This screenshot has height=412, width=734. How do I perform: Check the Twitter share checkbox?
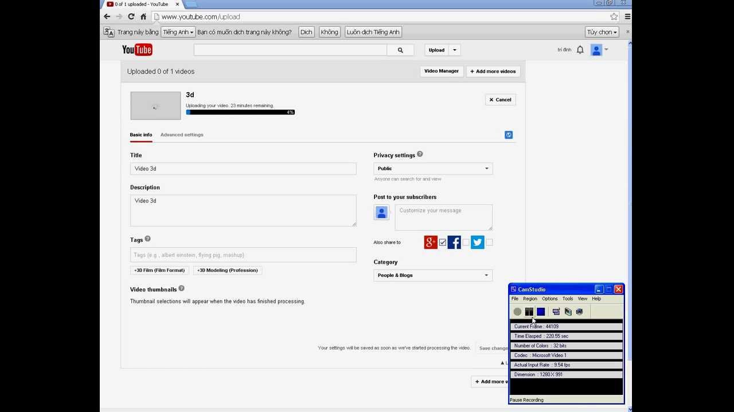[489, 243]
